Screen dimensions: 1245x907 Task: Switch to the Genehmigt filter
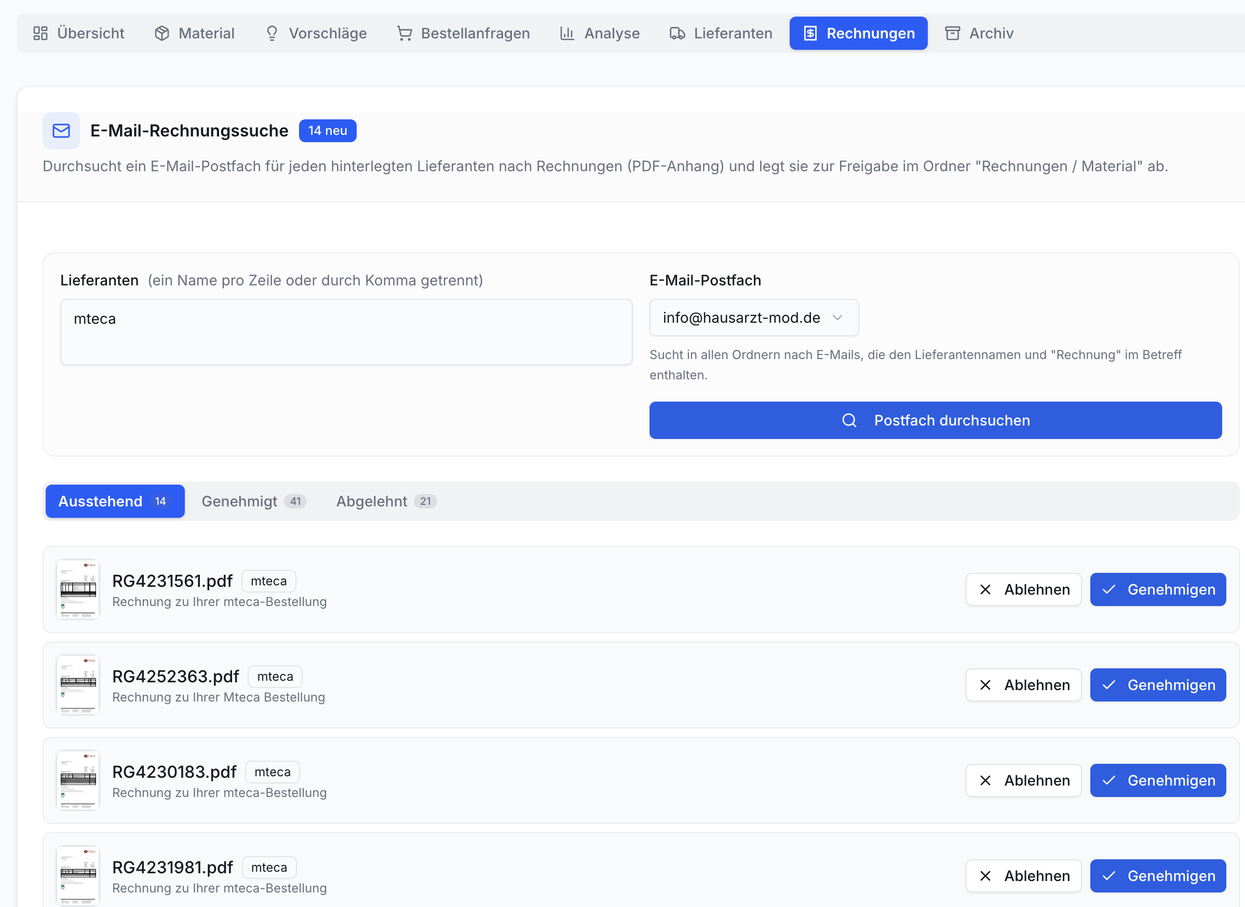click(253, 501)
